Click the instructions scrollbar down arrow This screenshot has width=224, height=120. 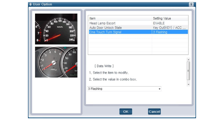coord(188,84)
